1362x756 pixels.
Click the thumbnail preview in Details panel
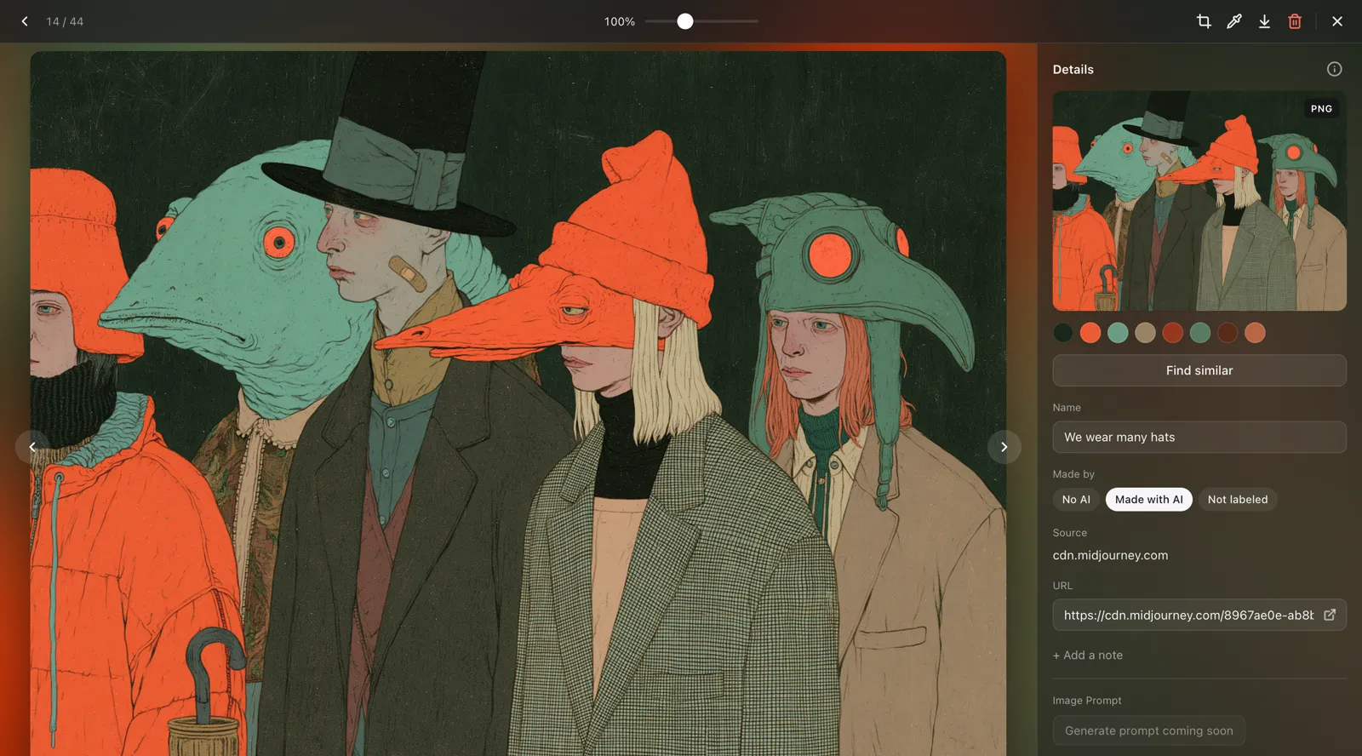point(1199,201)
